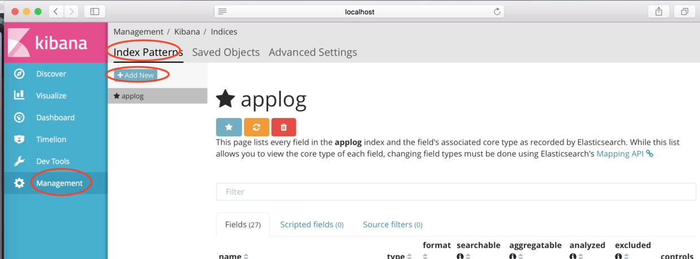This screenshot has width=700, height=259.
Task: Click the Add New button
Action: click(x=135, y=75)
